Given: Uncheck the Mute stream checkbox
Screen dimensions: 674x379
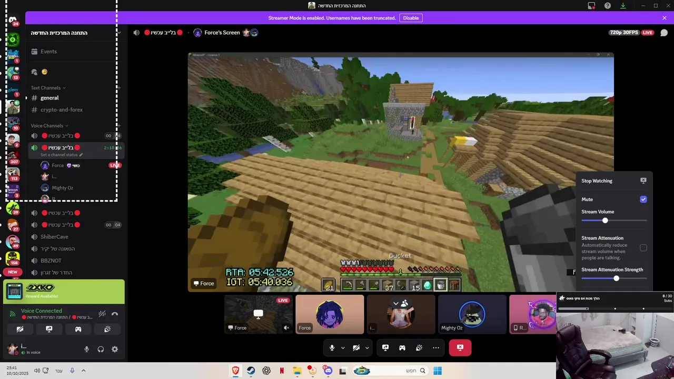Looking at the screenshot, I should click(643, 200).
